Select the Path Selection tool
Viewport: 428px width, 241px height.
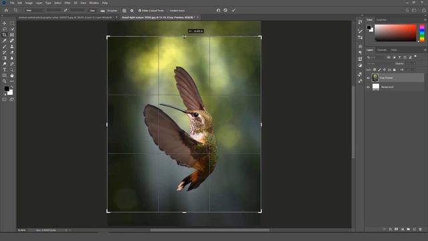coord(12,70)
